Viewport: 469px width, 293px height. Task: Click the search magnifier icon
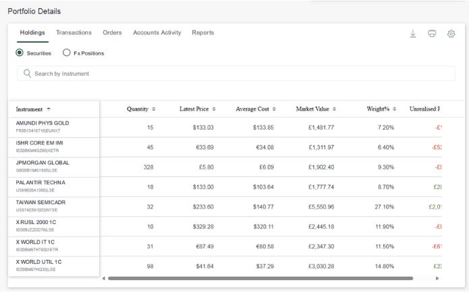coord(27,74)
